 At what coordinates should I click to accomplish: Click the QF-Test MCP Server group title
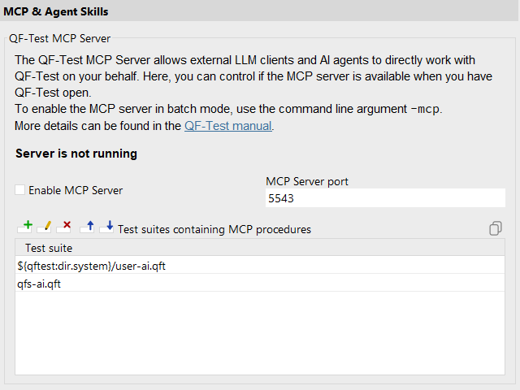pos(59,38)
